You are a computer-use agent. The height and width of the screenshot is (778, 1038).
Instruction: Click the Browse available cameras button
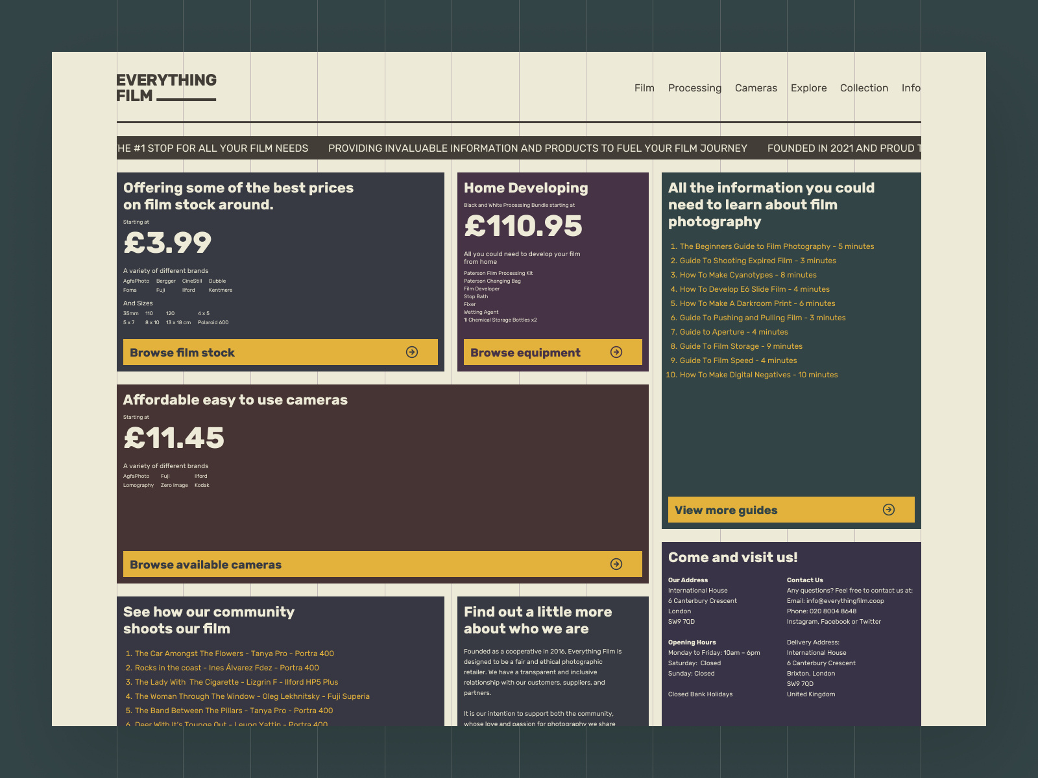pos(205,563)
